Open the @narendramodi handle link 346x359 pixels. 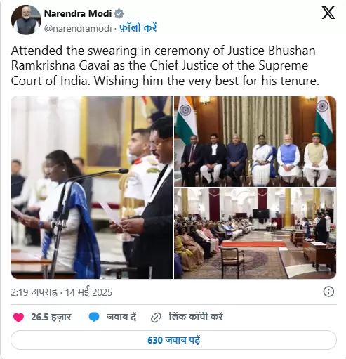click(x=78, y=28)
